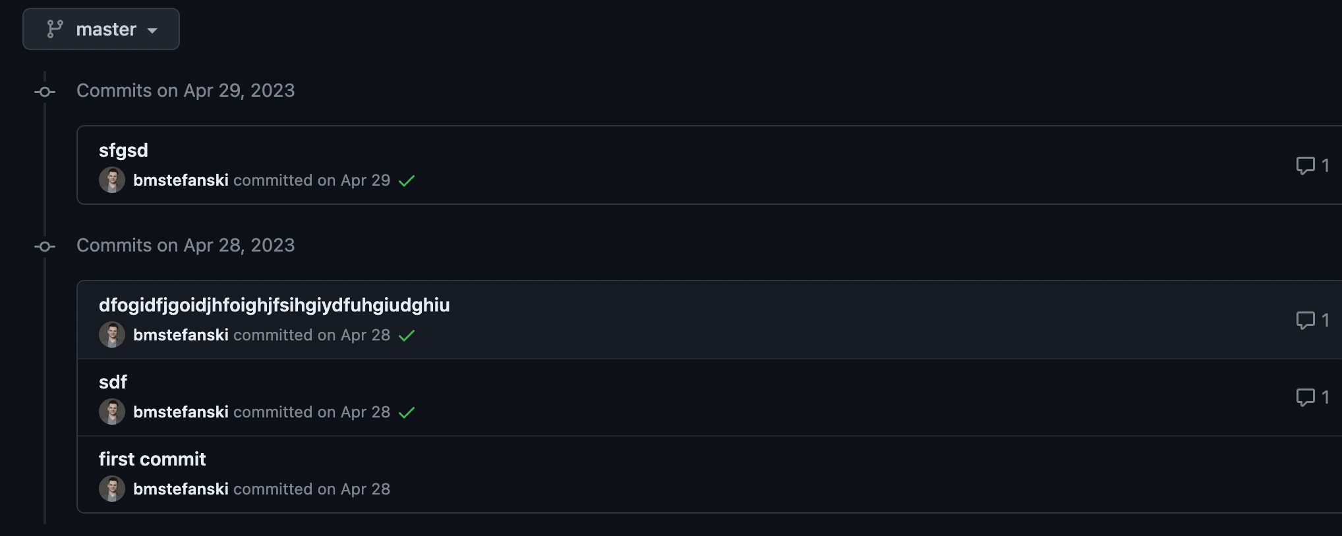Click bmstefanski under the sfgsd commit
Image resolution: width=1342 pixels, height=536 pixels.
[181, 180]
